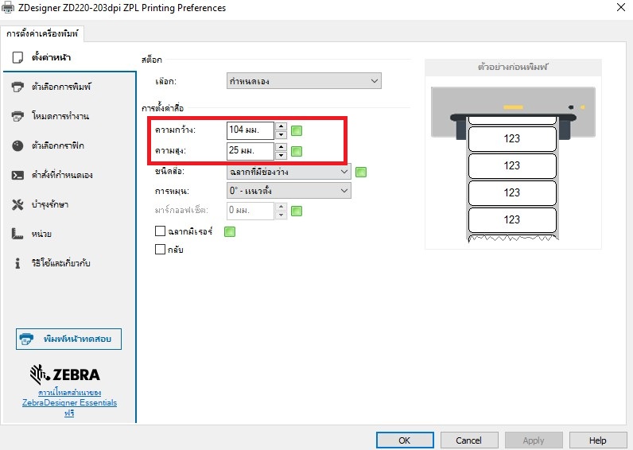The image size is (633, 450).
Task: Toggle the mirror label checkbox
Action: [x=161, y=231]
